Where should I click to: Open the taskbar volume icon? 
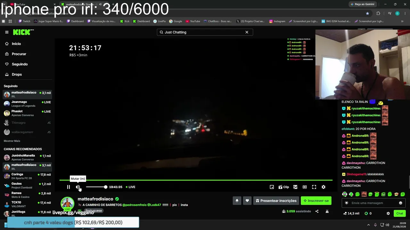click(387, 225)
